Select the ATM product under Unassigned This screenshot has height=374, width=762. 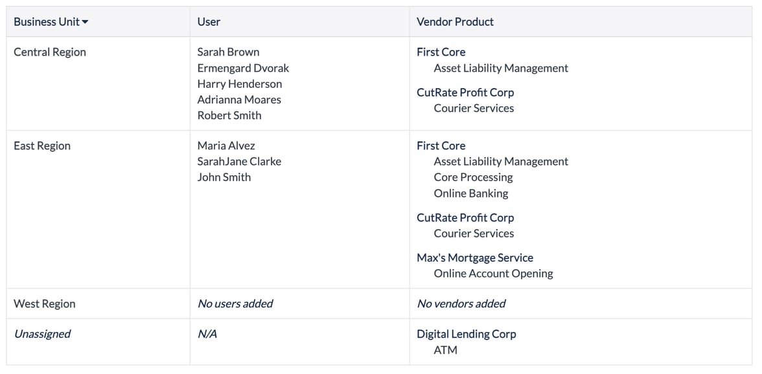point(445,350)
